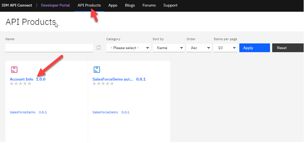
Task: Click star rating under SalesForceDemo aut... product
Action: 103,84
